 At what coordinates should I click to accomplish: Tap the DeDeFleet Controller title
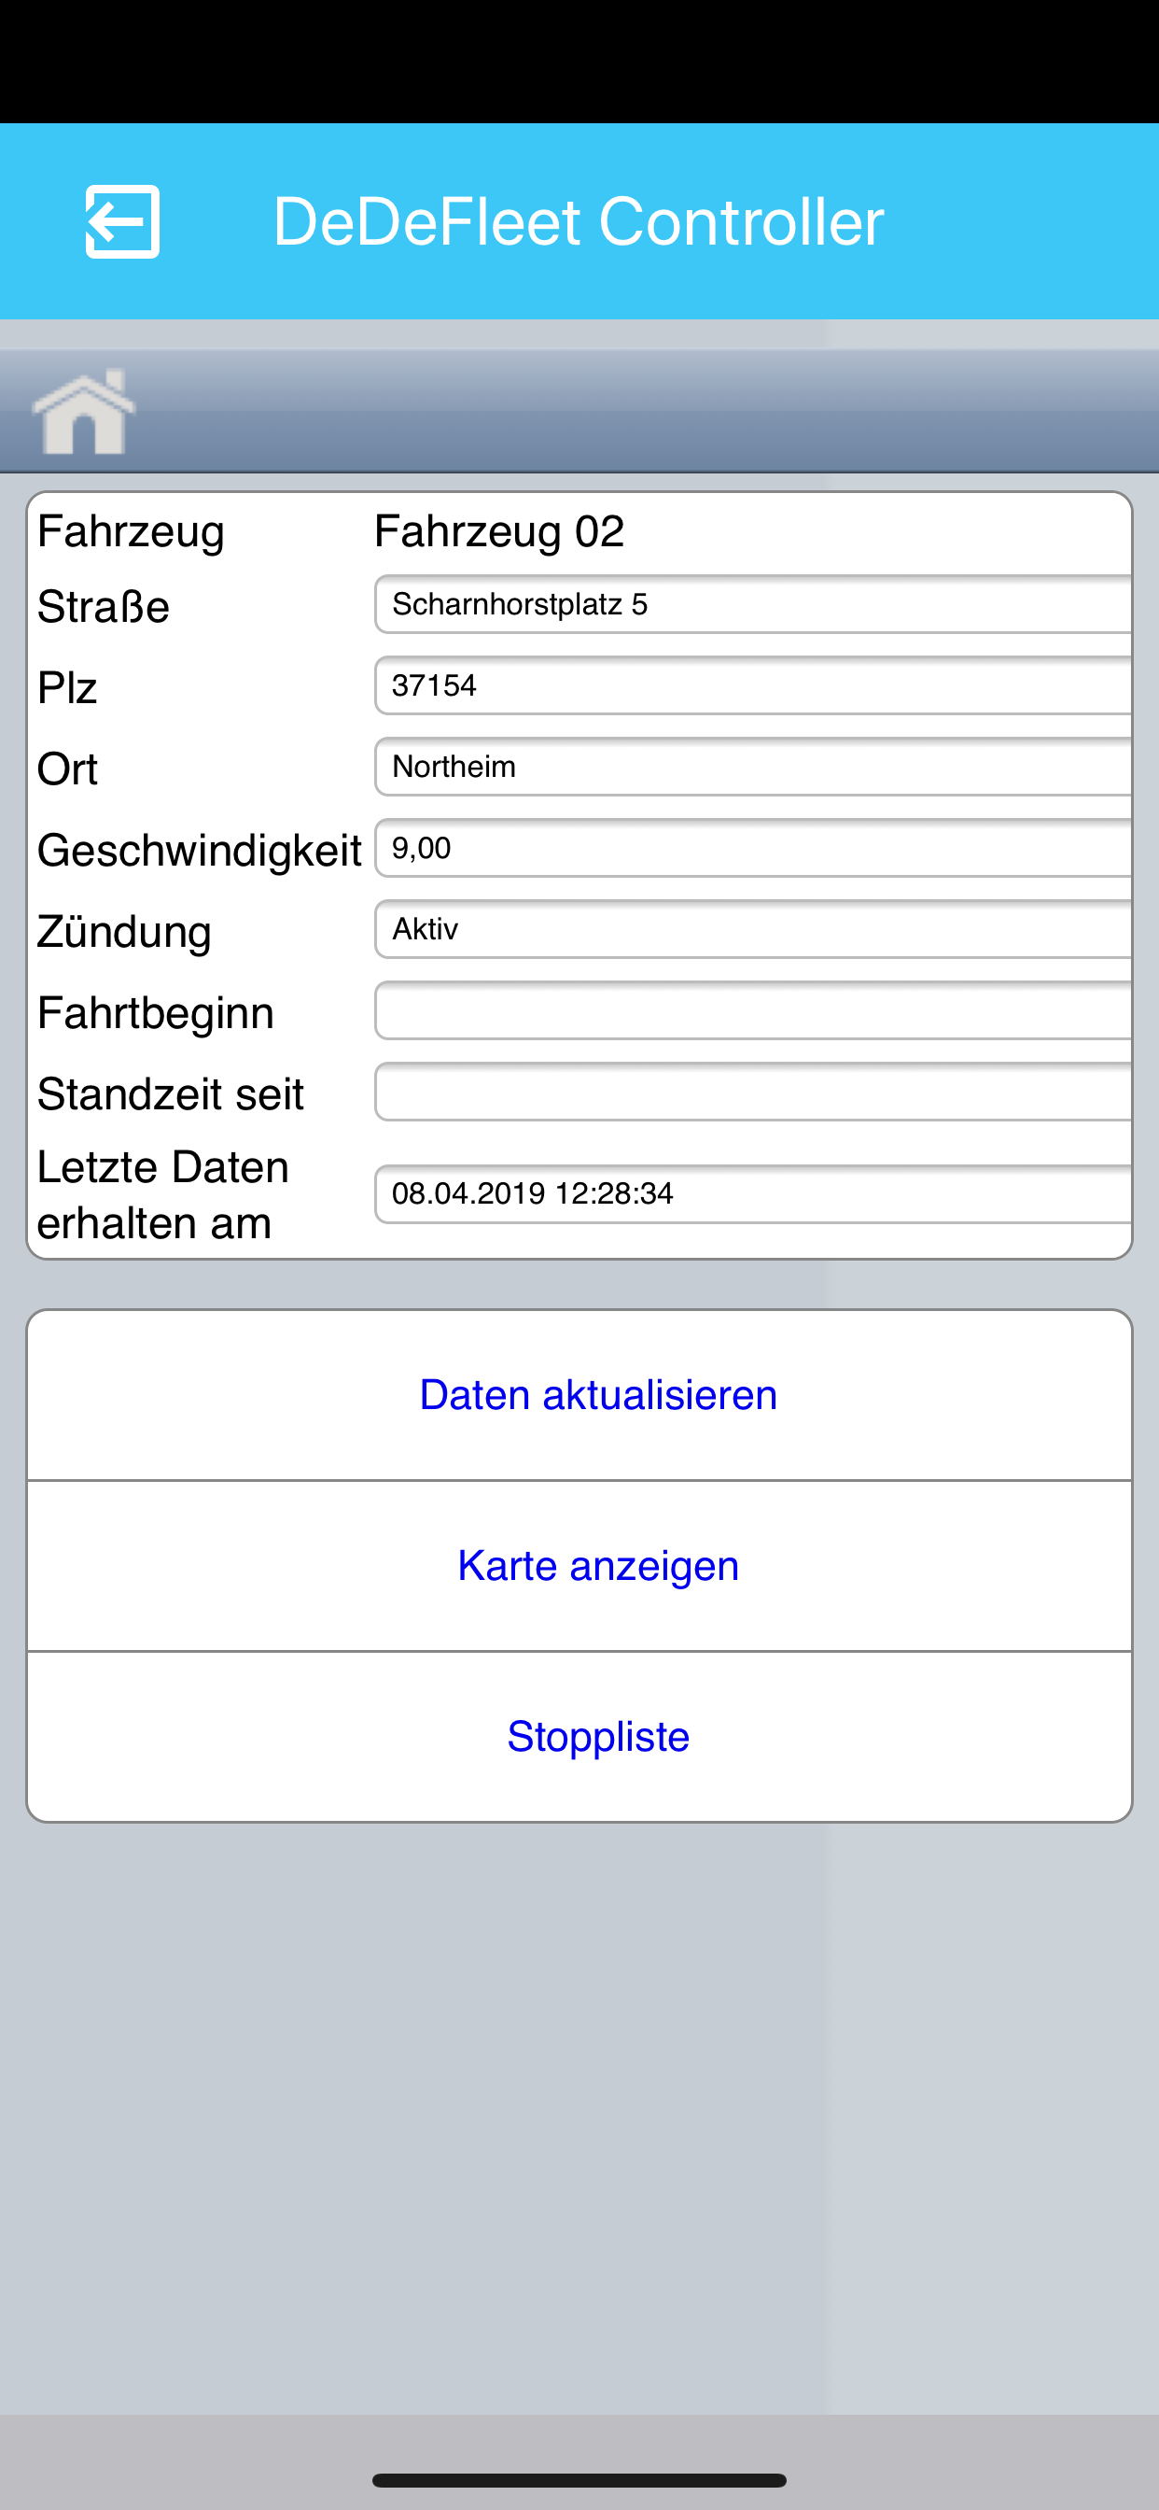click(x=579, y=221)
